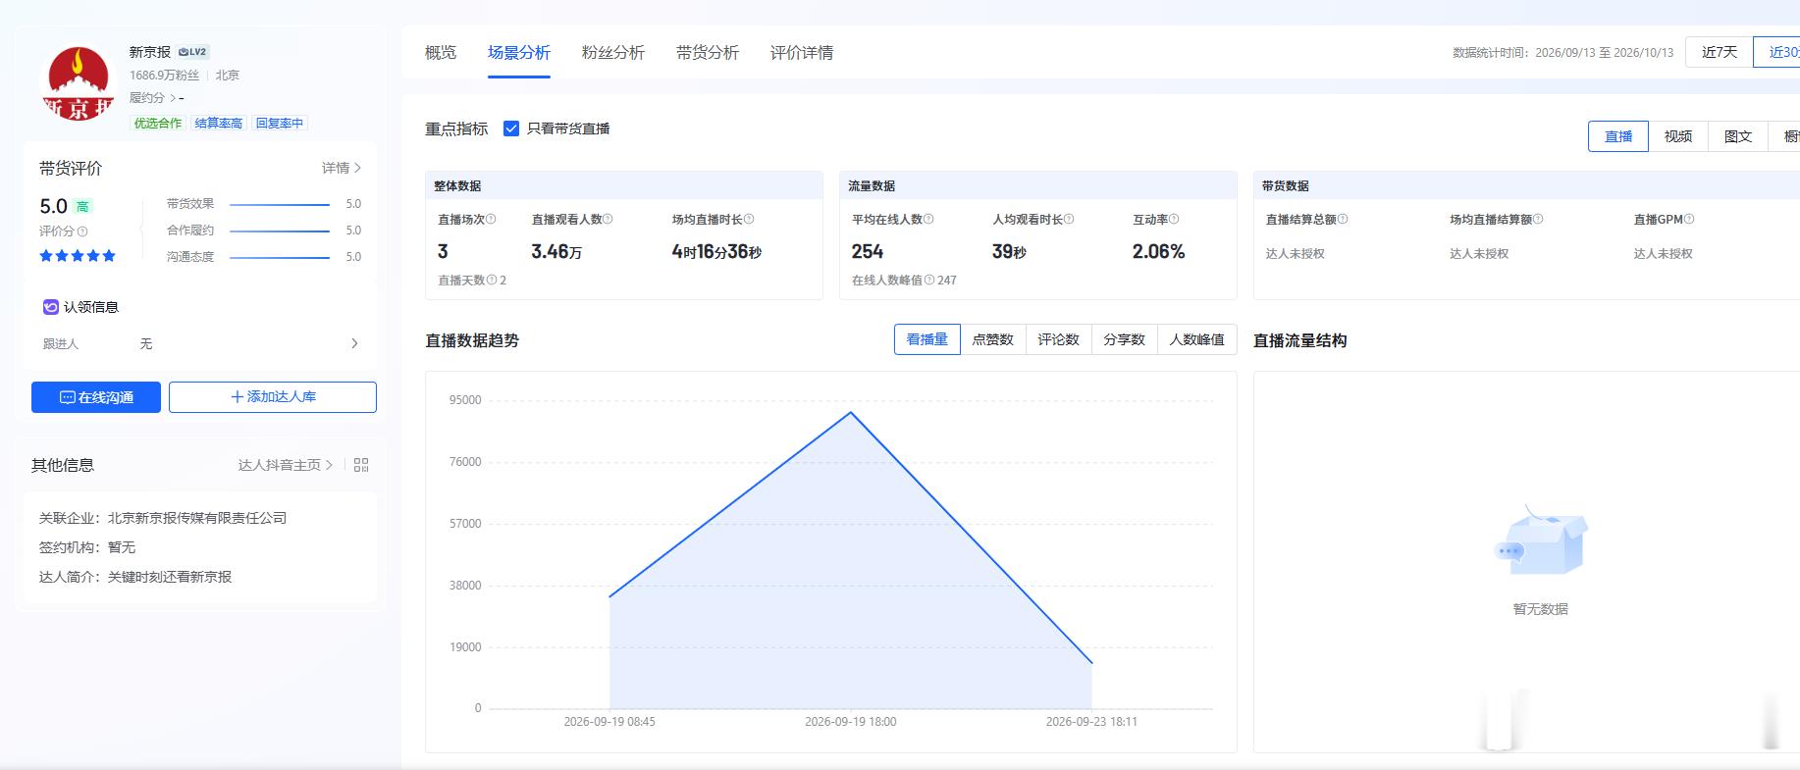
Task: Switch to the 粉丝分析 tab
Action: click(x=613, y=53)
